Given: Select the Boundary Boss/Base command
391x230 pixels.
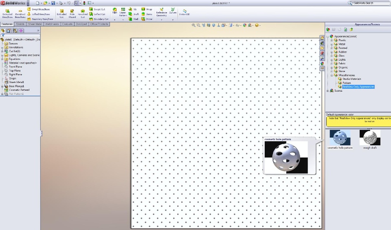Looking at the screenshot, I should click(x=40, y=19).
